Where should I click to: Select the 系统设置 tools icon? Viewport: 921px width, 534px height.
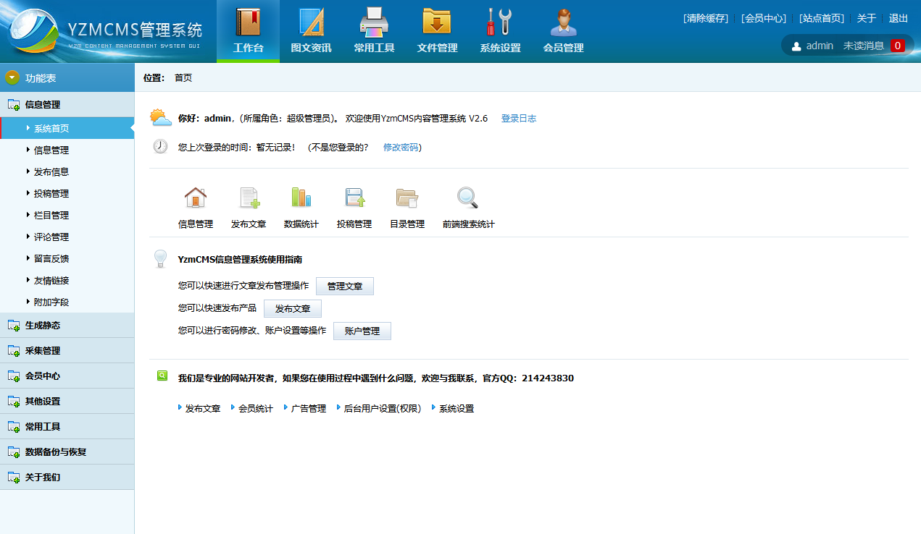point(500,22)
